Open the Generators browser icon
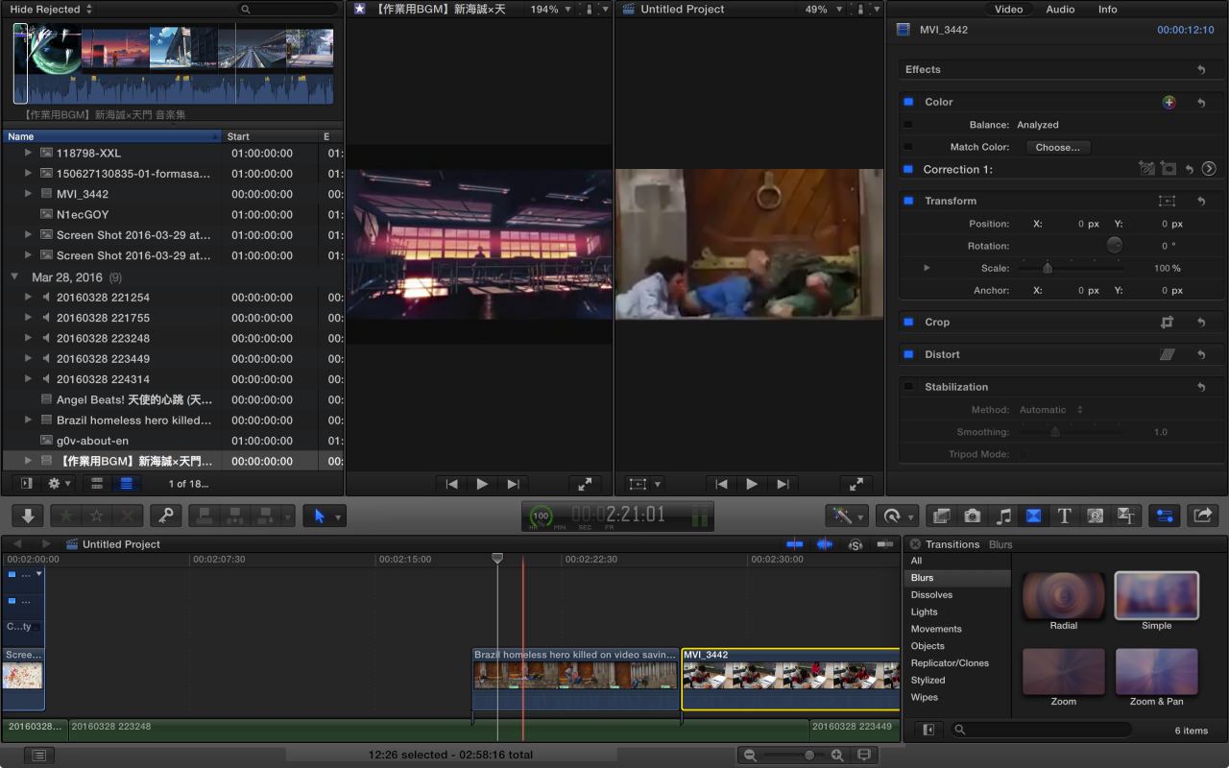 click(x=1095, y=516)
